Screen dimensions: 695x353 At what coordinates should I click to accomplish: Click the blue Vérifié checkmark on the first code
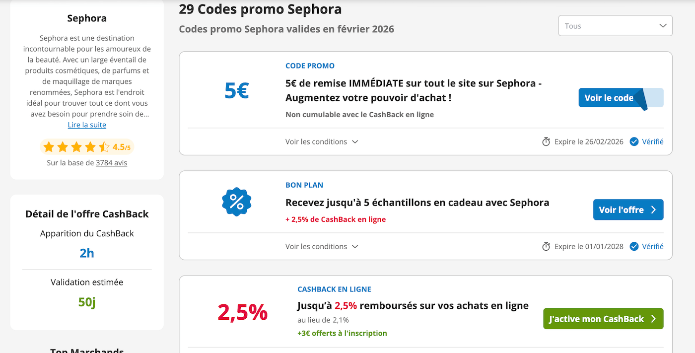[x=634, y=141]
